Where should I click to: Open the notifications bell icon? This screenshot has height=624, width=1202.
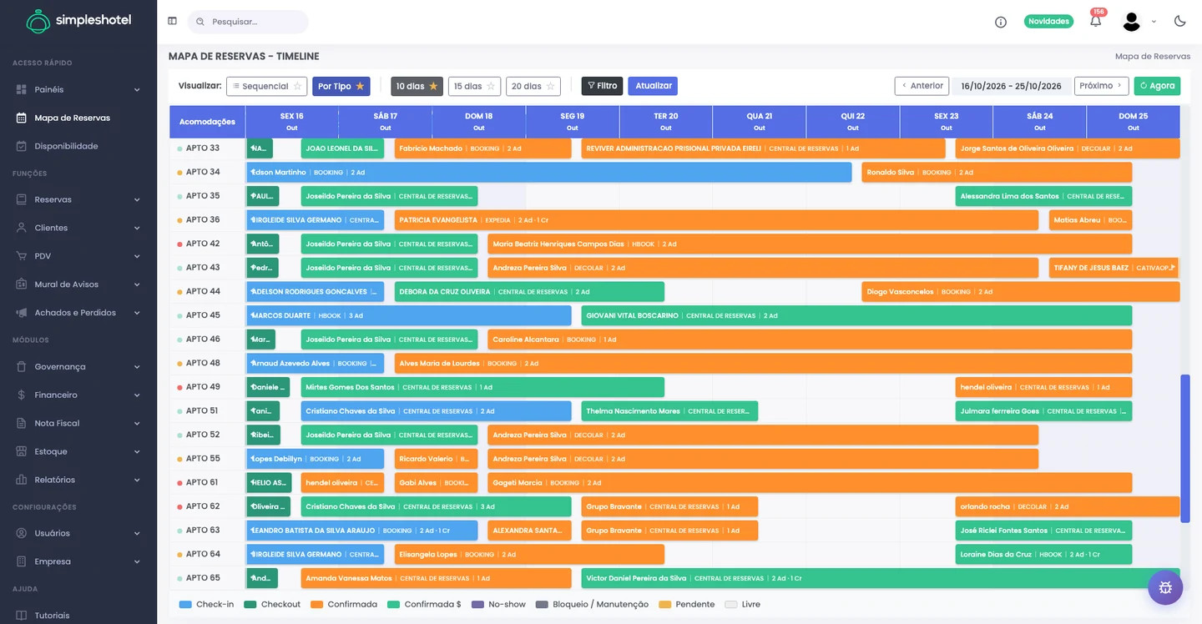1096,22
